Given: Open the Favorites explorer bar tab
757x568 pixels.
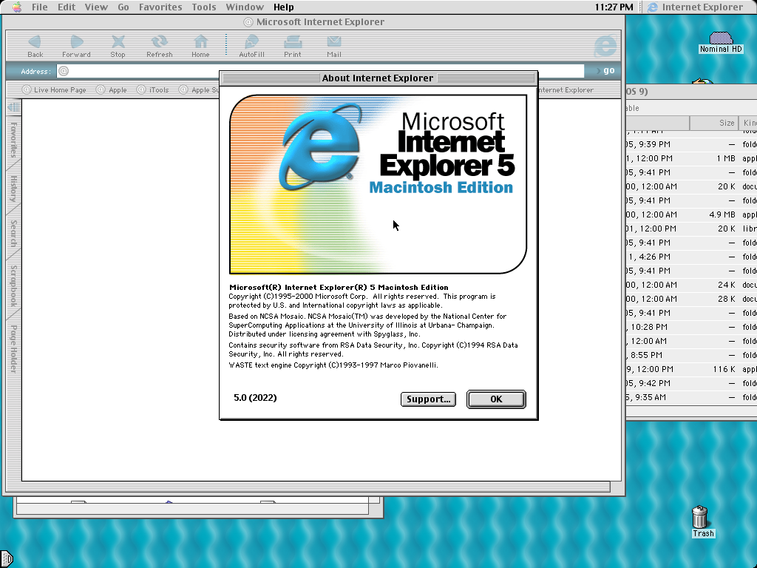Looking at the screenshot, I should pos(13,140).
